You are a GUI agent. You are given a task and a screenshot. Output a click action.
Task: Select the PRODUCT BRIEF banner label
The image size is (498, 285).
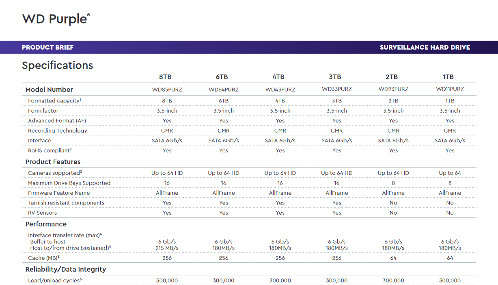click(48, 47)
